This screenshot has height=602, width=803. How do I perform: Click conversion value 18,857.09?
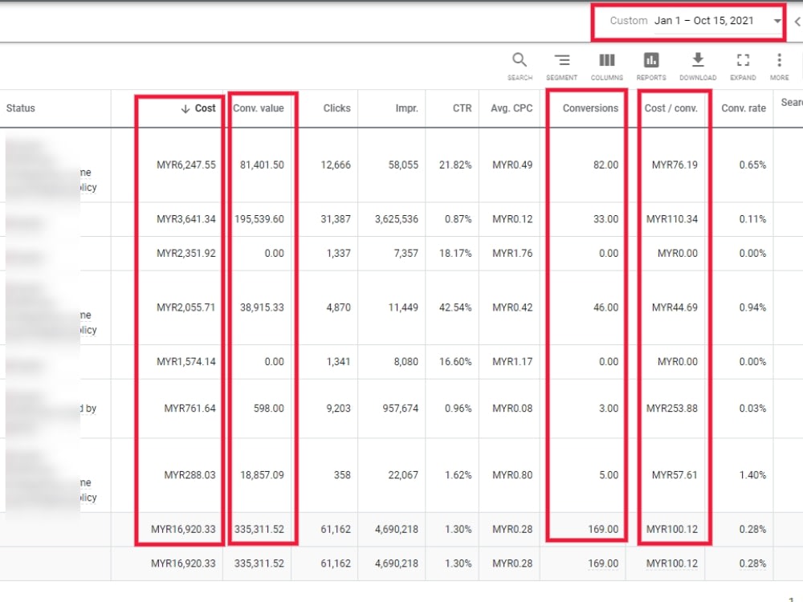tap(262, 475)
